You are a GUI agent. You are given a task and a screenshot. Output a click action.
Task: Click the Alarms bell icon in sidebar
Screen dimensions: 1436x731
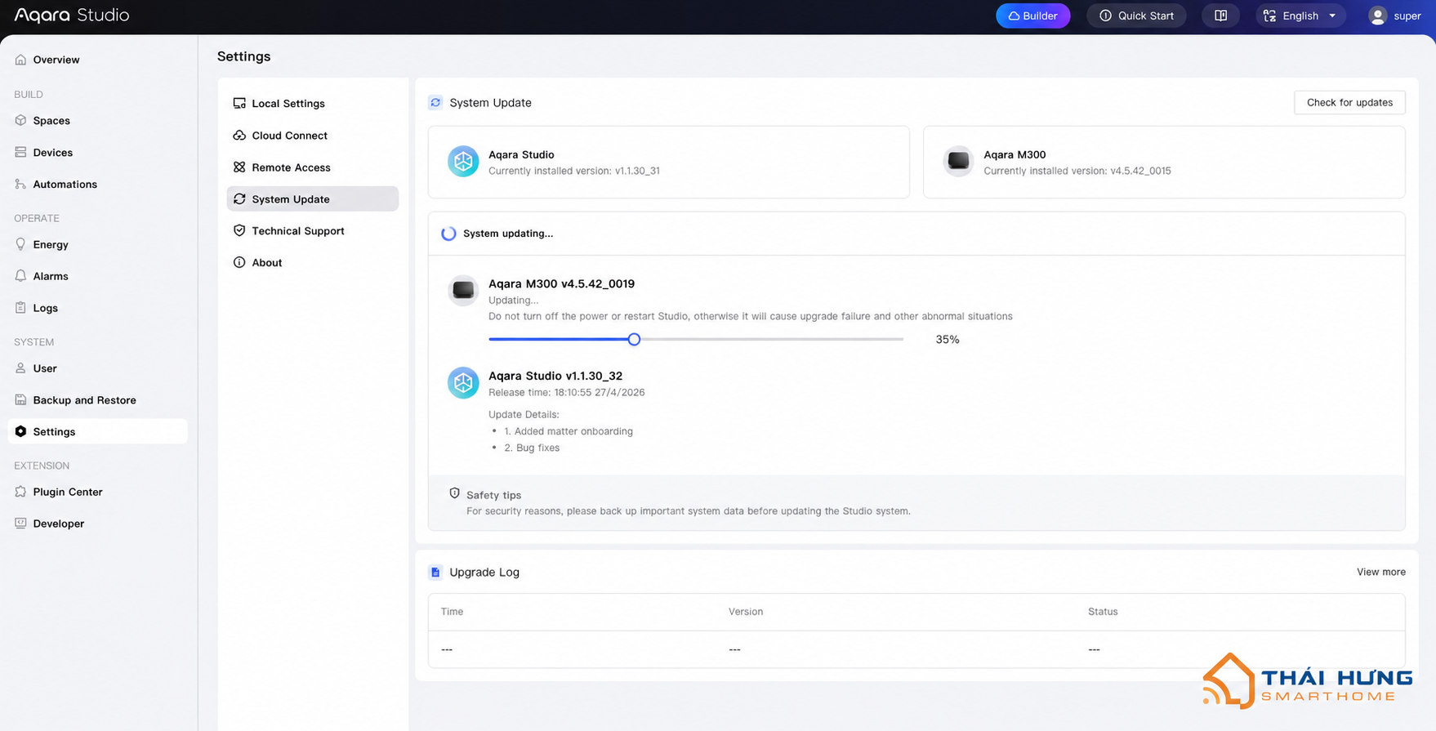pyautogui.click(x=20, y=276)
